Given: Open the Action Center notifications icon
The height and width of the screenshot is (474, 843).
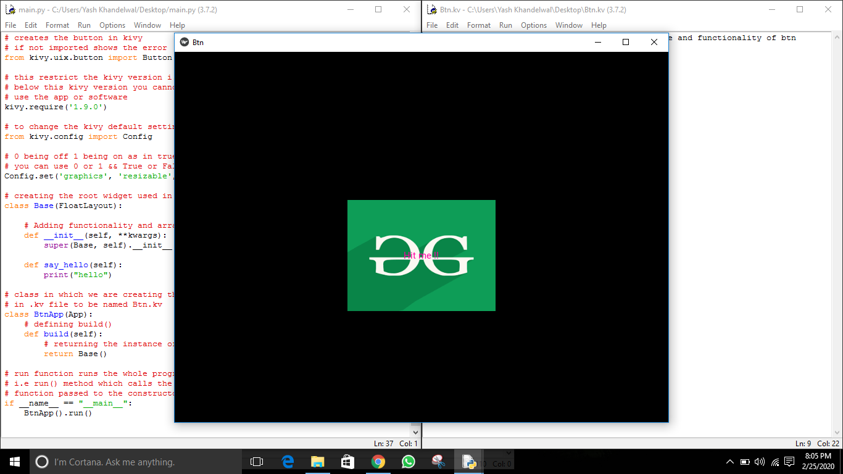Looking at the screenshot, I should (789, 462).
